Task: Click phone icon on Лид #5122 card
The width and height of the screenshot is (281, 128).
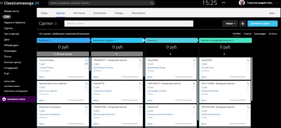Action: coord(194,107)
